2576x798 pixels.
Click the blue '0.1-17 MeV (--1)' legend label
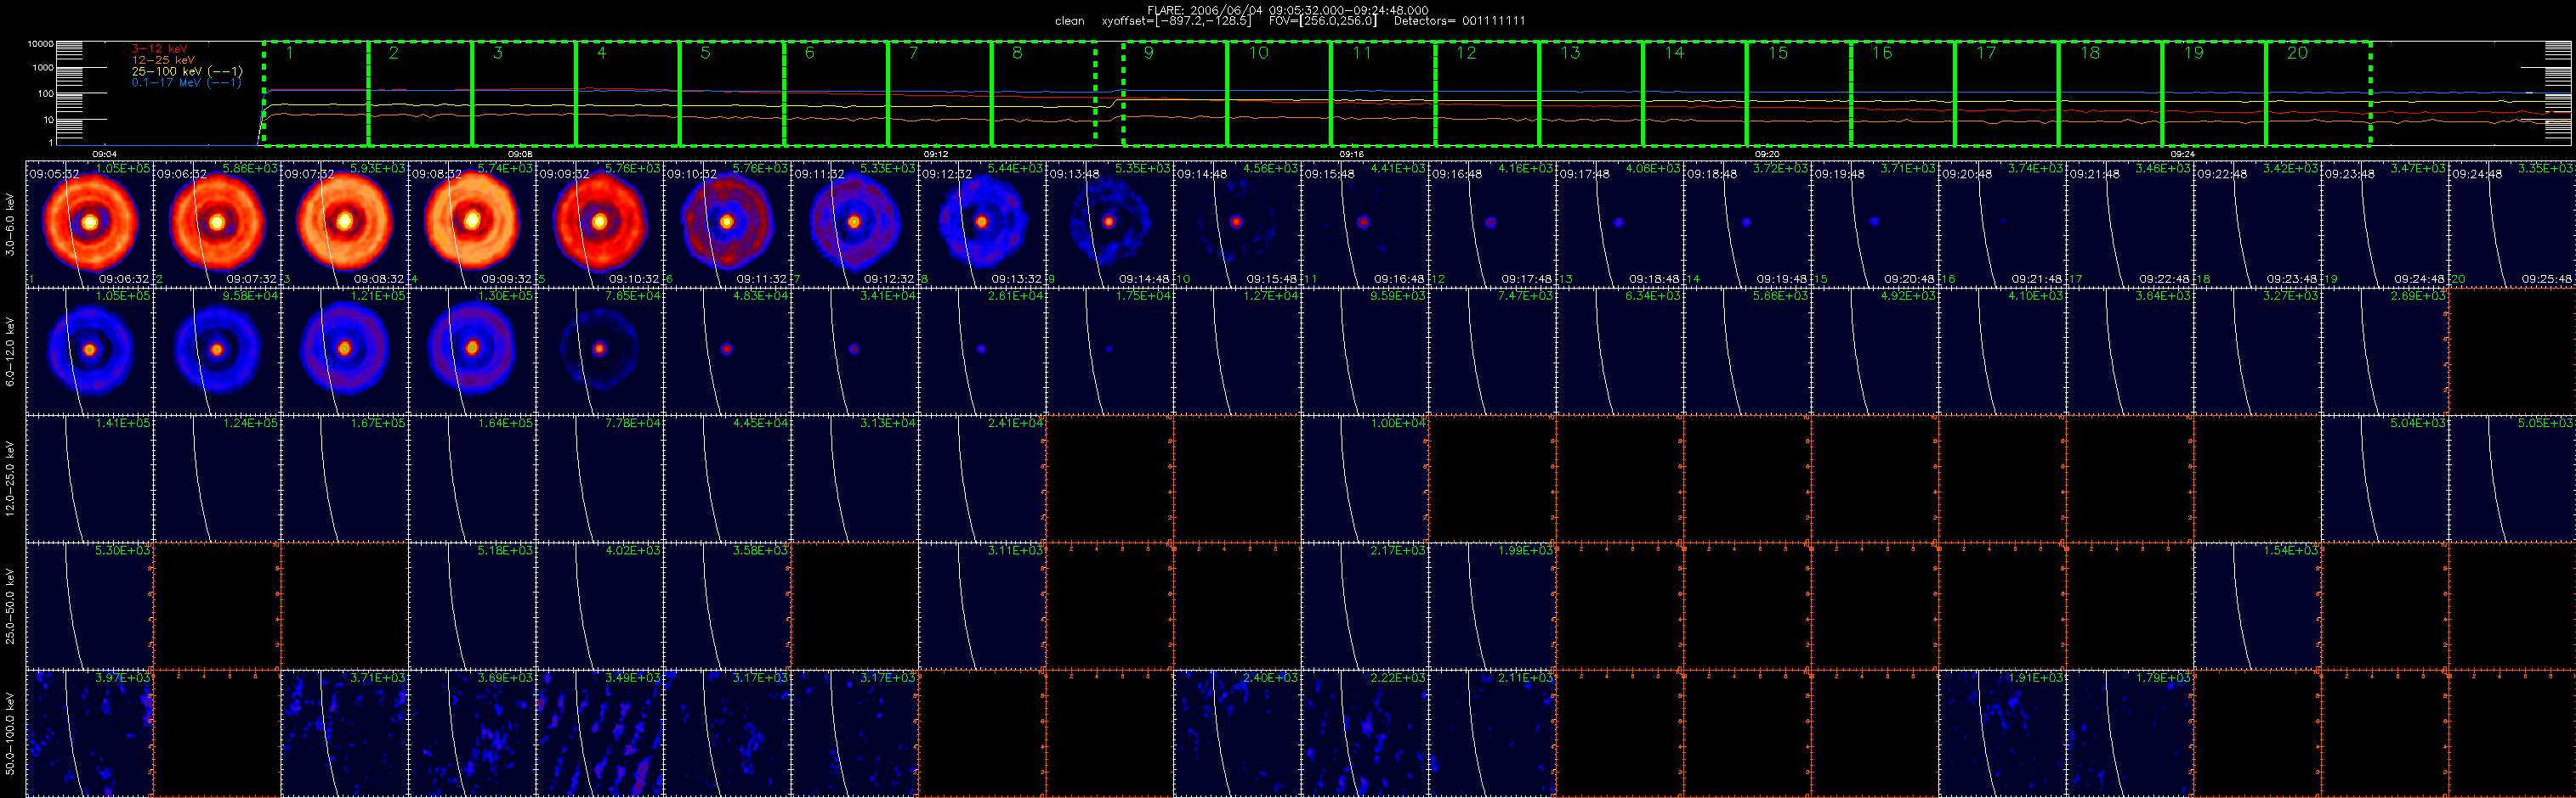(187, 83)
